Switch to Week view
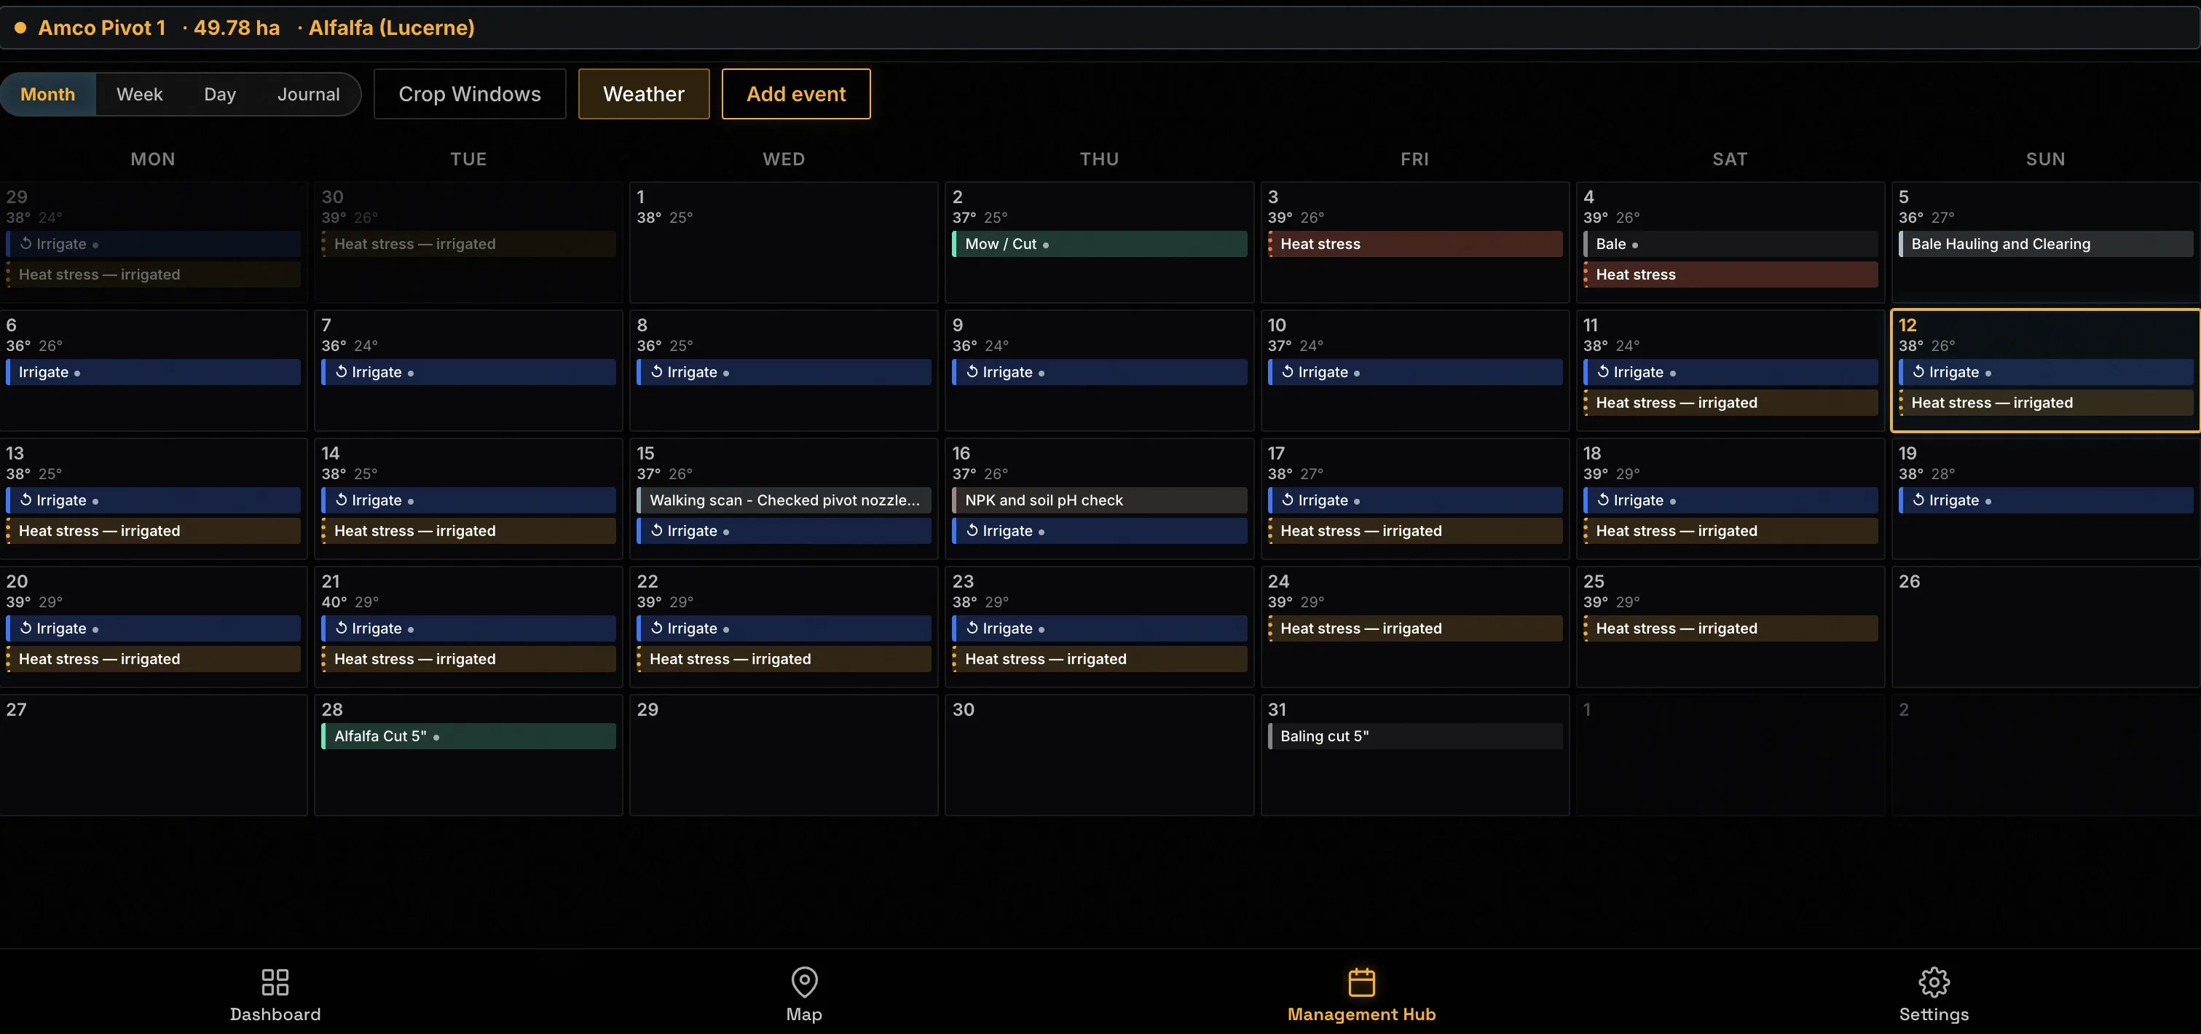This screenshot has width=2201, height=1034. (139, 94)
